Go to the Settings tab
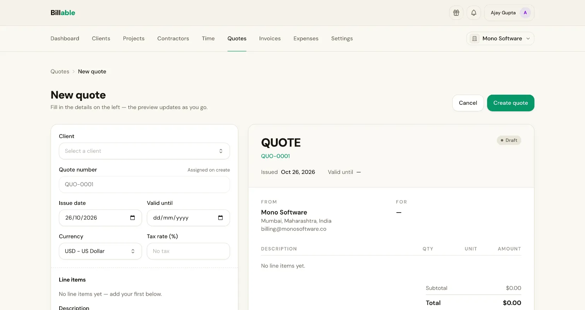Viewport: 585px width, 310px height. coord(342,39)
